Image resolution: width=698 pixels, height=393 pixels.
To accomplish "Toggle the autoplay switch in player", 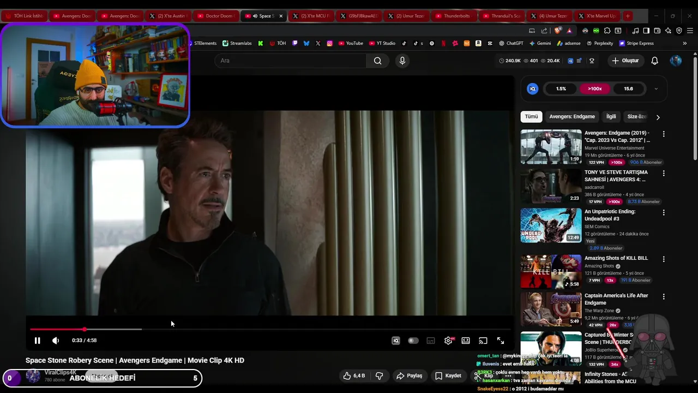I will coord(413,341).
